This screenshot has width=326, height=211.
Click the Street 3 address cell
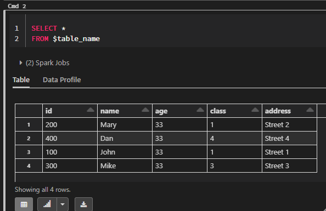point(289,166)
